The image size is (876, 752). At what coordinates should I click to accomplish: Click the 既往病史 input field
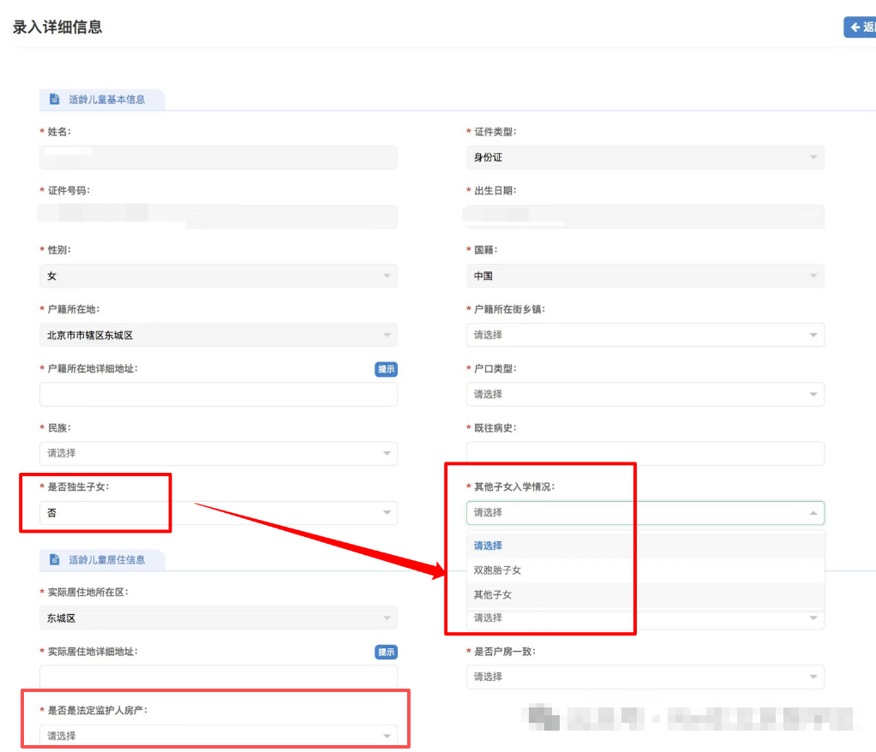[645, 453]
